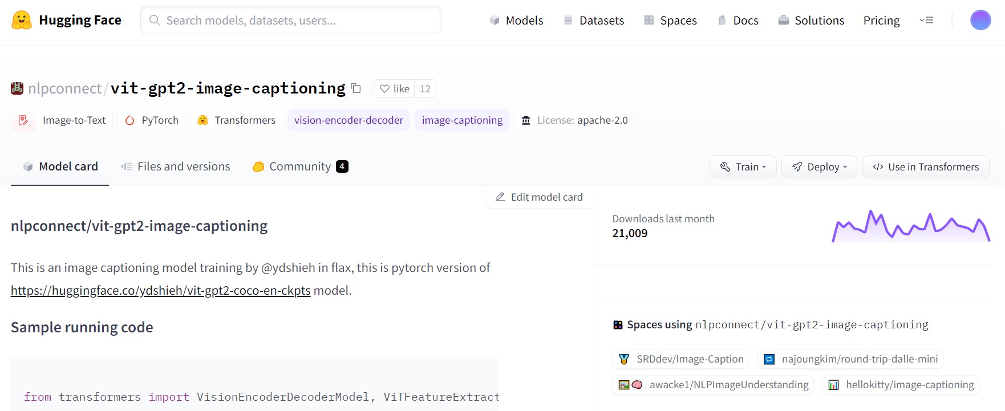
Task: Click Edit model card
Action: click(539, 197)
